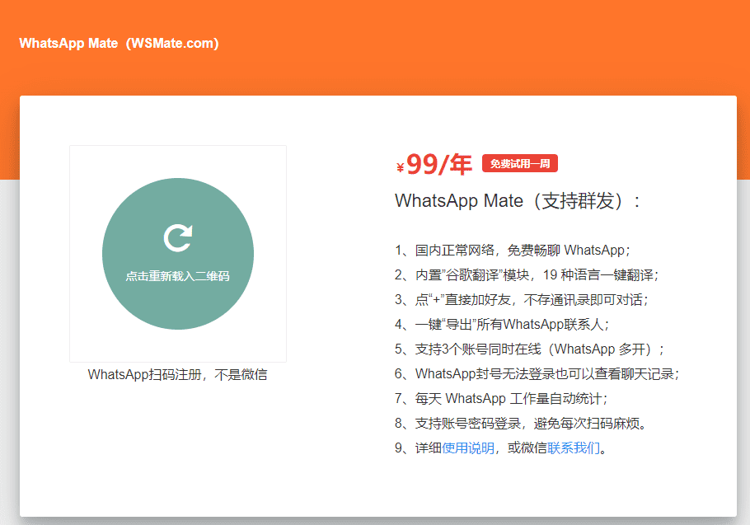The height and width of the screenshot is (525, 750).
Task: Select feature 7 about 工作量自动统计
Action: click(x=501, y=399)
